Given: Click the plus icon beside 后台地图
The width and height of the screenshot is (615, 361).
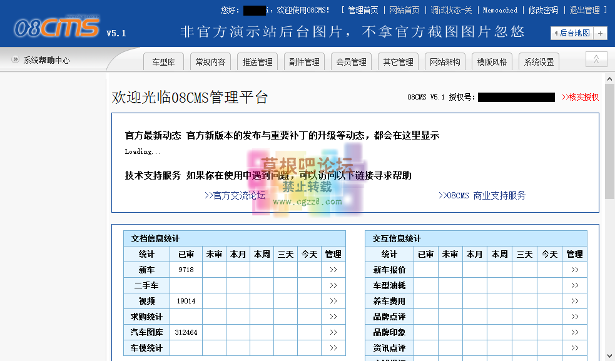Looking at the screenshot, I should tap(601, 33).
